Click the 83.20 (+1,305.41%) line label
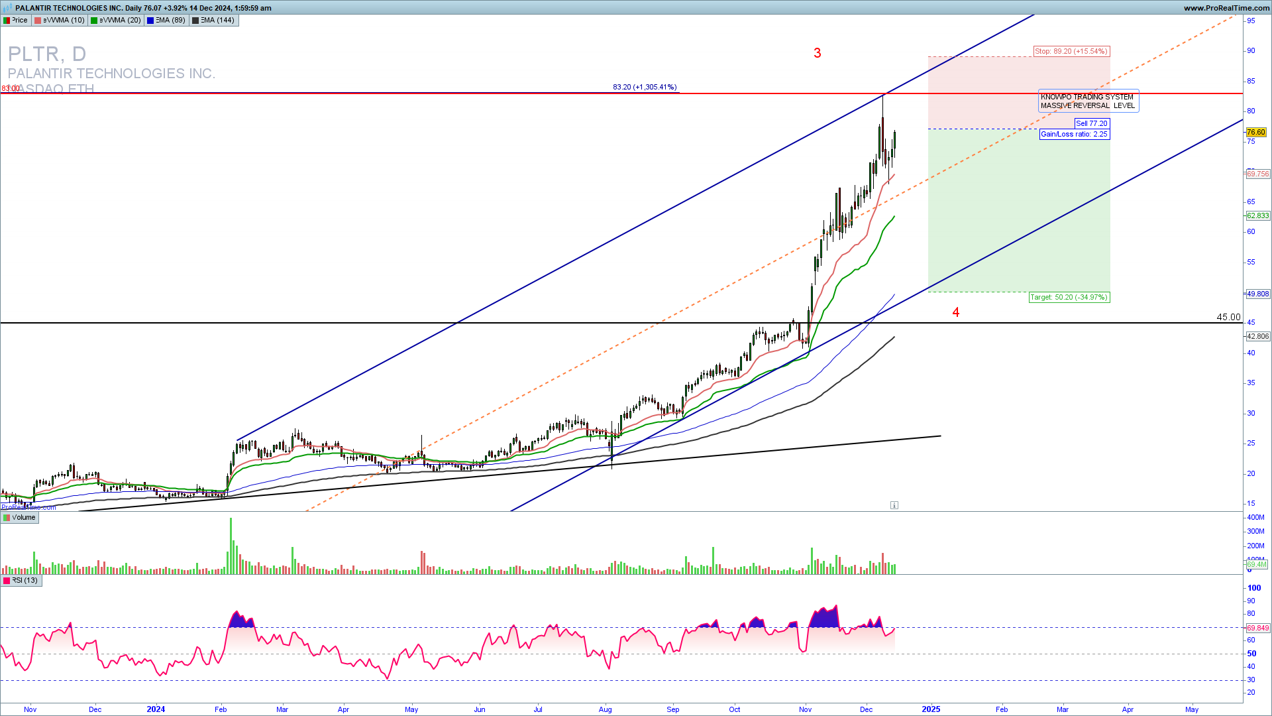The width and height of the screenshot is (1272, 716). (x=645, y=87)
